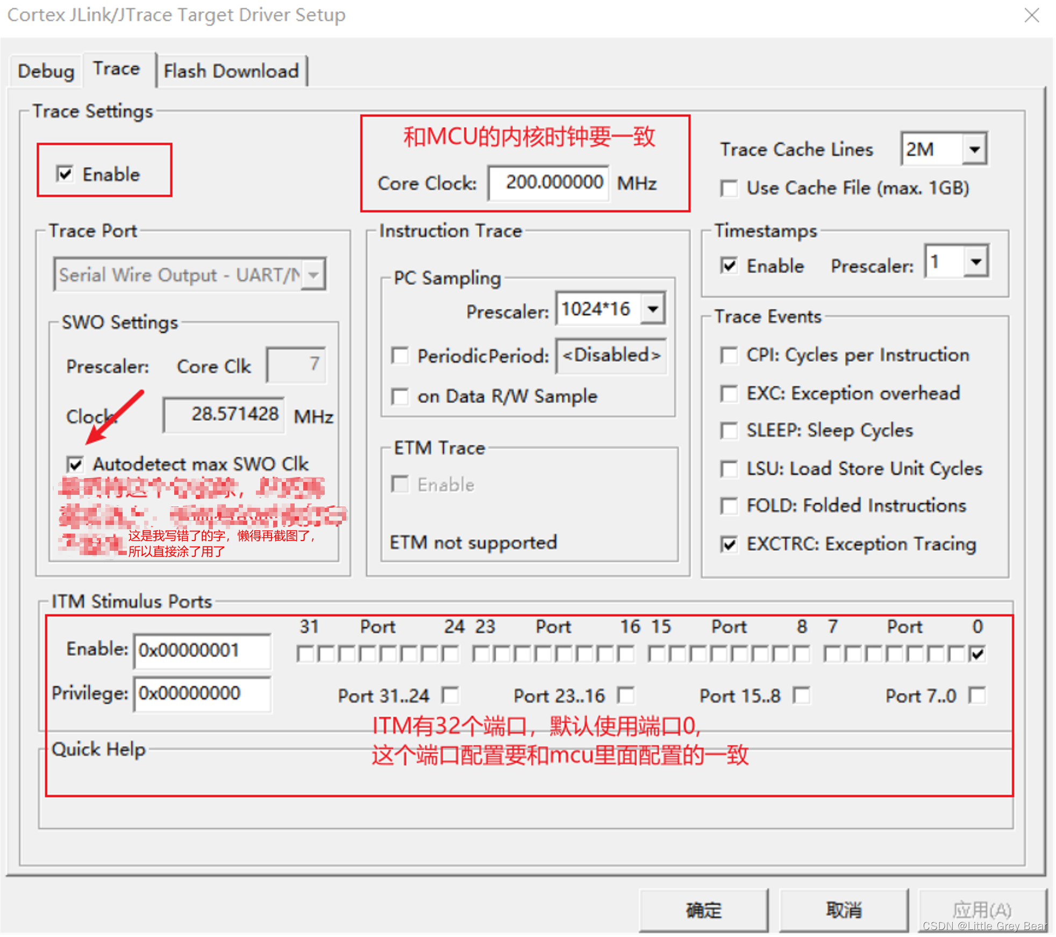Enable on Data R/W Sample
Image resolution: width=1056 pixels, height=937 pixels.
point(399,397)
